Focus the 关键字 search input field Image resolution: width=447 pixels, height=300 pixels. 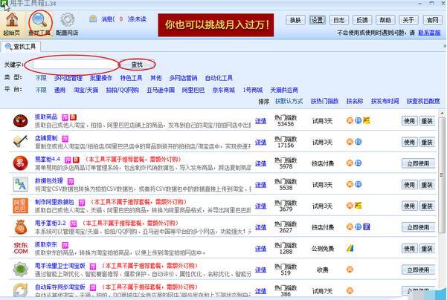pos(74,65)
